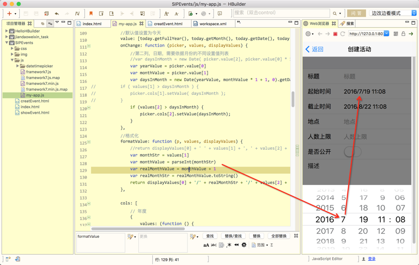Toggle regular expression .* option
Screen dimensions: 419x265
click(x=229, y=245)
